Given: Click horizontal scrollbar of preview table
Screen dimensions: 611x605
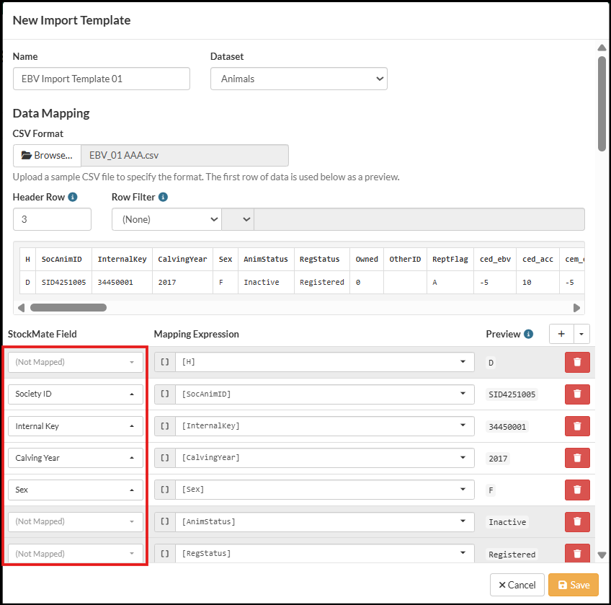Looking at the screenshot, I should click(68, 307).
